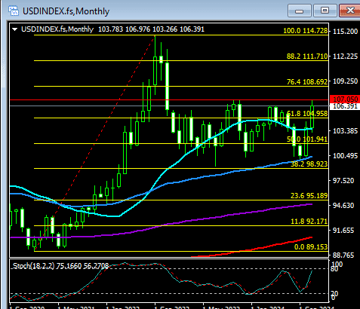Screen dimensions: 360x309
Task: Select the Fibonacci 61.8 104.958 level label
Action: click(x=307, y=114)
